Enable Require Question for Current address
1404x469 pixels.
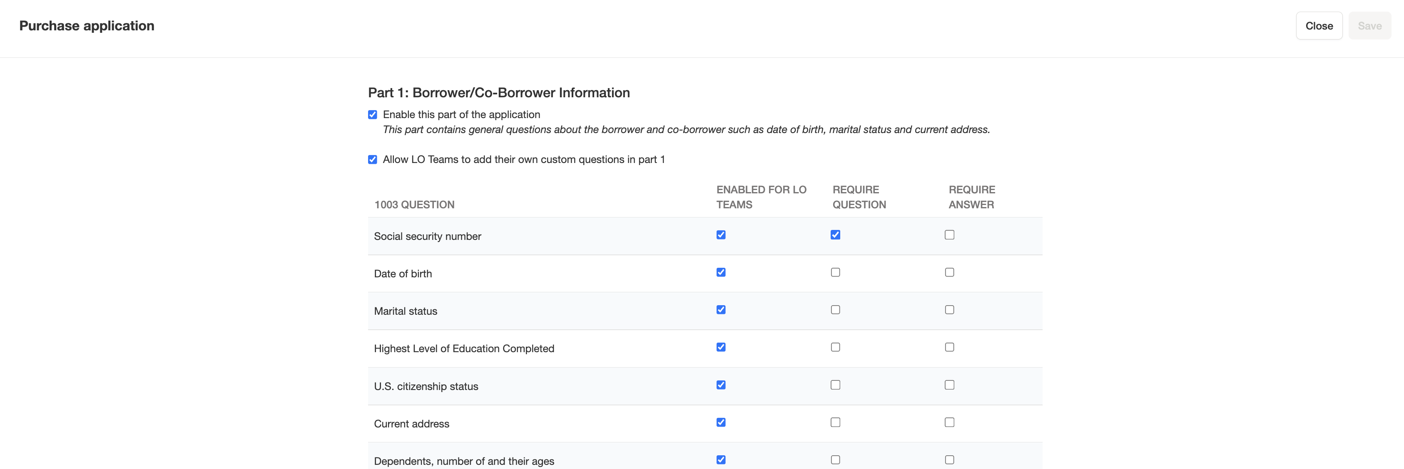(x=835, y=422)
